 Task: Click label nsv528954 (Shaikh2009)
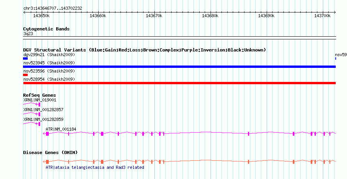[49, 79]
